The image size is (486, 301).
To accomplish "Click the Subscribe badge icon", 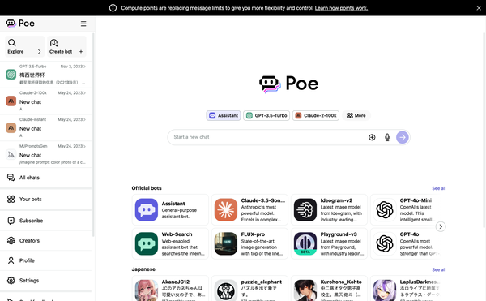I will 11,221.
